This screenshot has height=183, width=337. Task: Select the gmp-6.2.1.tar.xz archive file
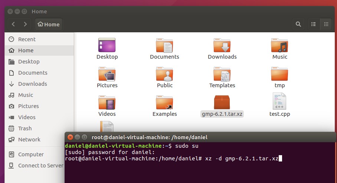pyautogui.click(x=222, y=102)
